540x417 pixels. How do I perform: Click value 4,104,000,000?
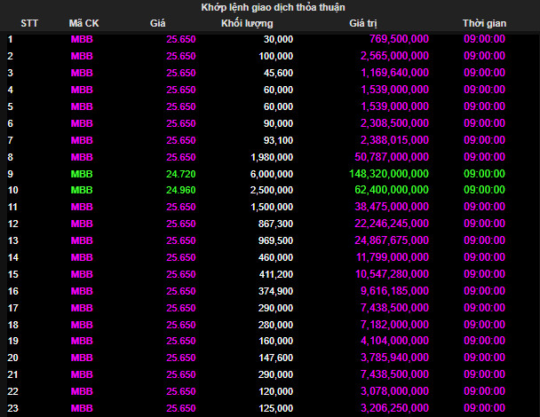coord(394,342)
